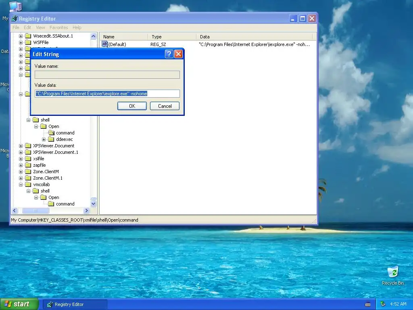This screenshot has height=310, width=413.
Task: Expand the XPSViewer.Document.1 key
Action: 21,152
